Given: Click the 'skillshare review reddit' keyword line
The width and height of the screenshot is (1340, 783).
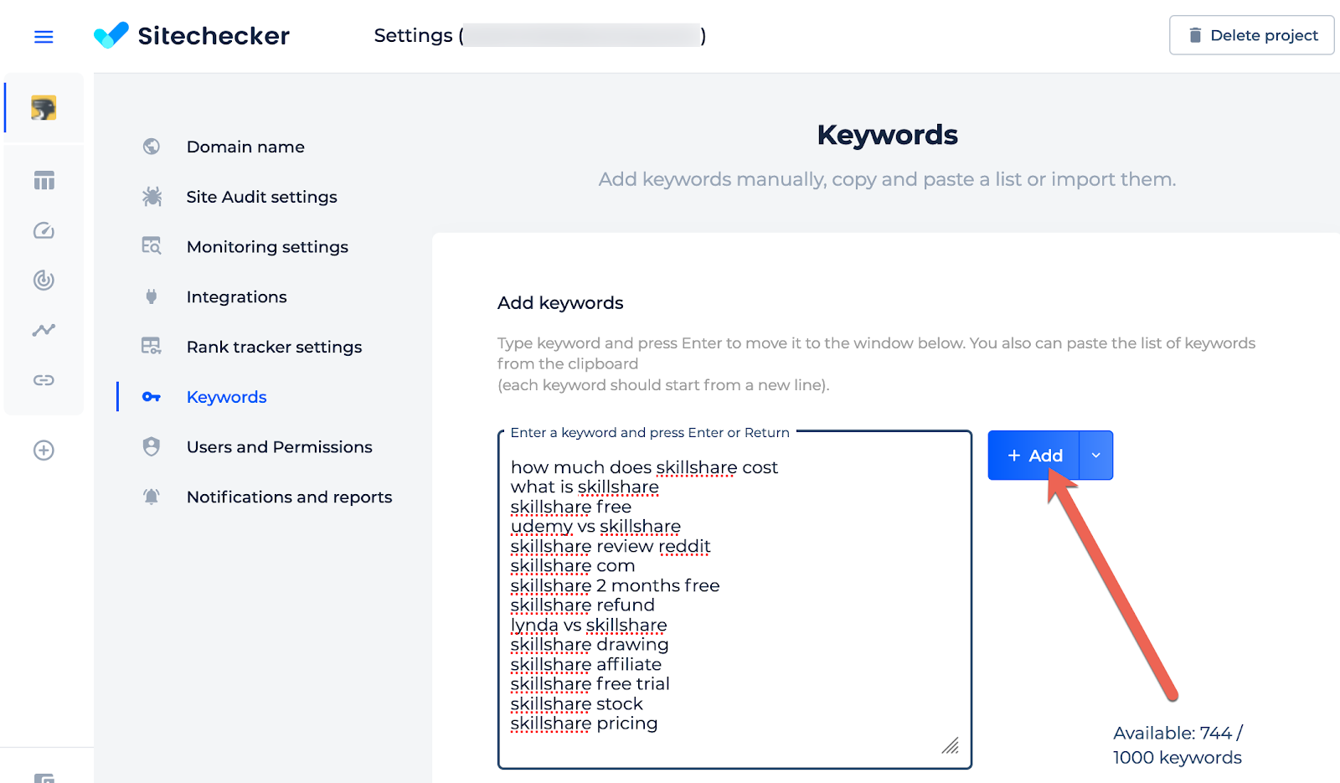Looking at the screenshot, I should click(611, 547).
